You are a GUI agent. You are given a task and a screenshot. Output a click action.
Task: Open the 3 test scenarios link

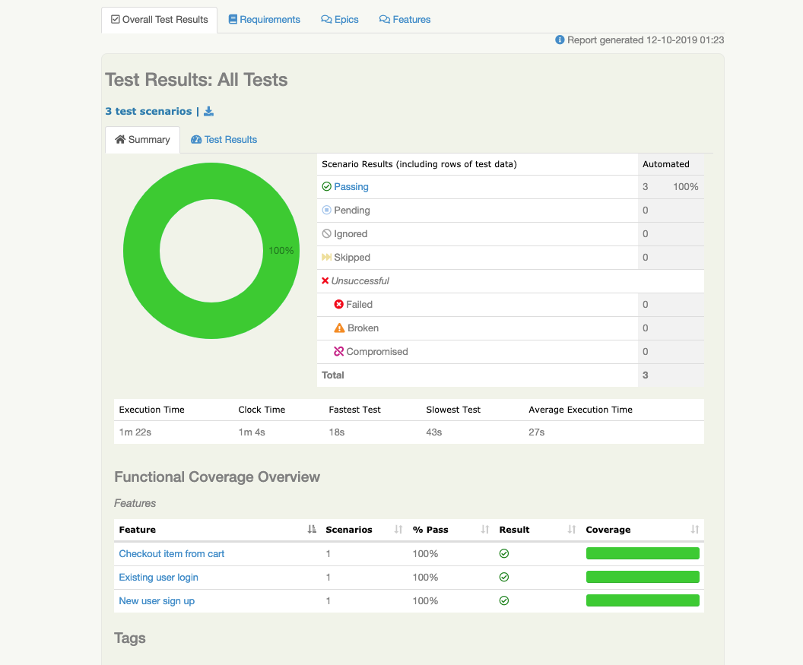148,112
